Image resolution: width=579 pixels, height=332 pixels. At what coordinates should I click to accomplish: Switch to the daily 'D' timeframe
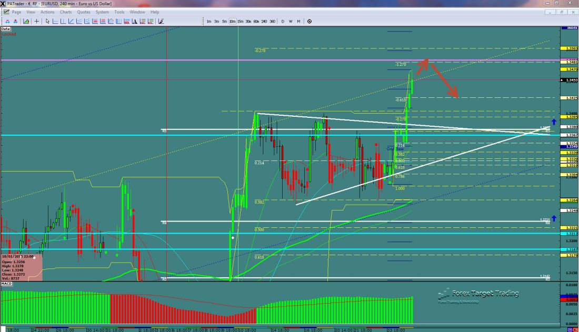[283, 22]
